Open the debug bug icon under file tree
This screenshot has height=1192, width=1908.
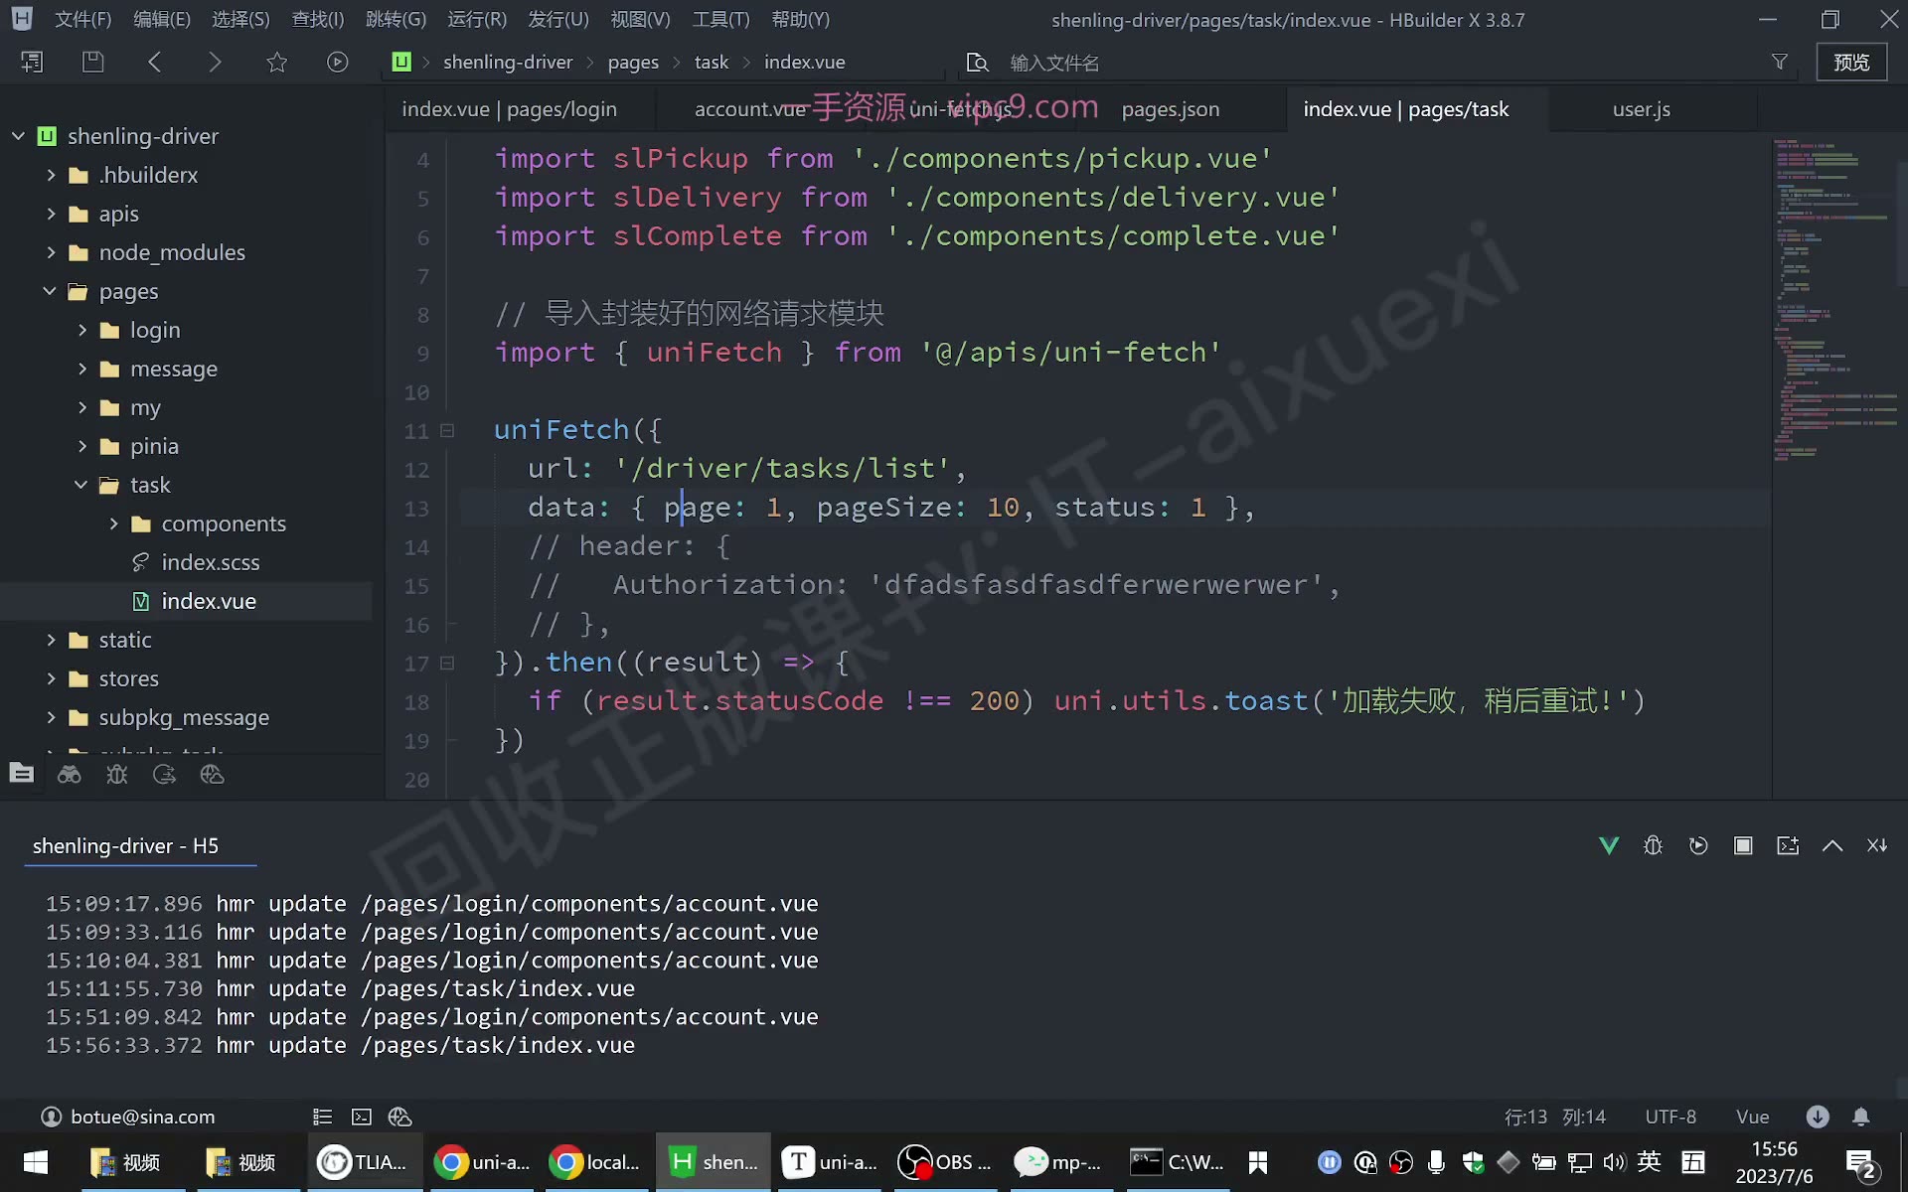[x=117, y=775]
